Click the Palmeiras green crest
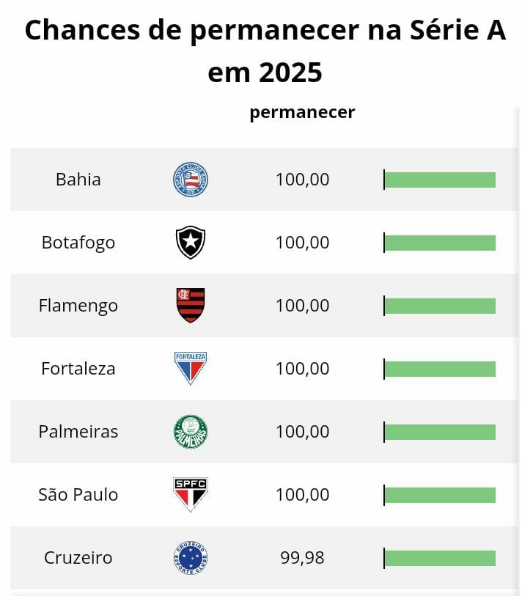Viewport: 522px width, 596px height. point(191,432)
